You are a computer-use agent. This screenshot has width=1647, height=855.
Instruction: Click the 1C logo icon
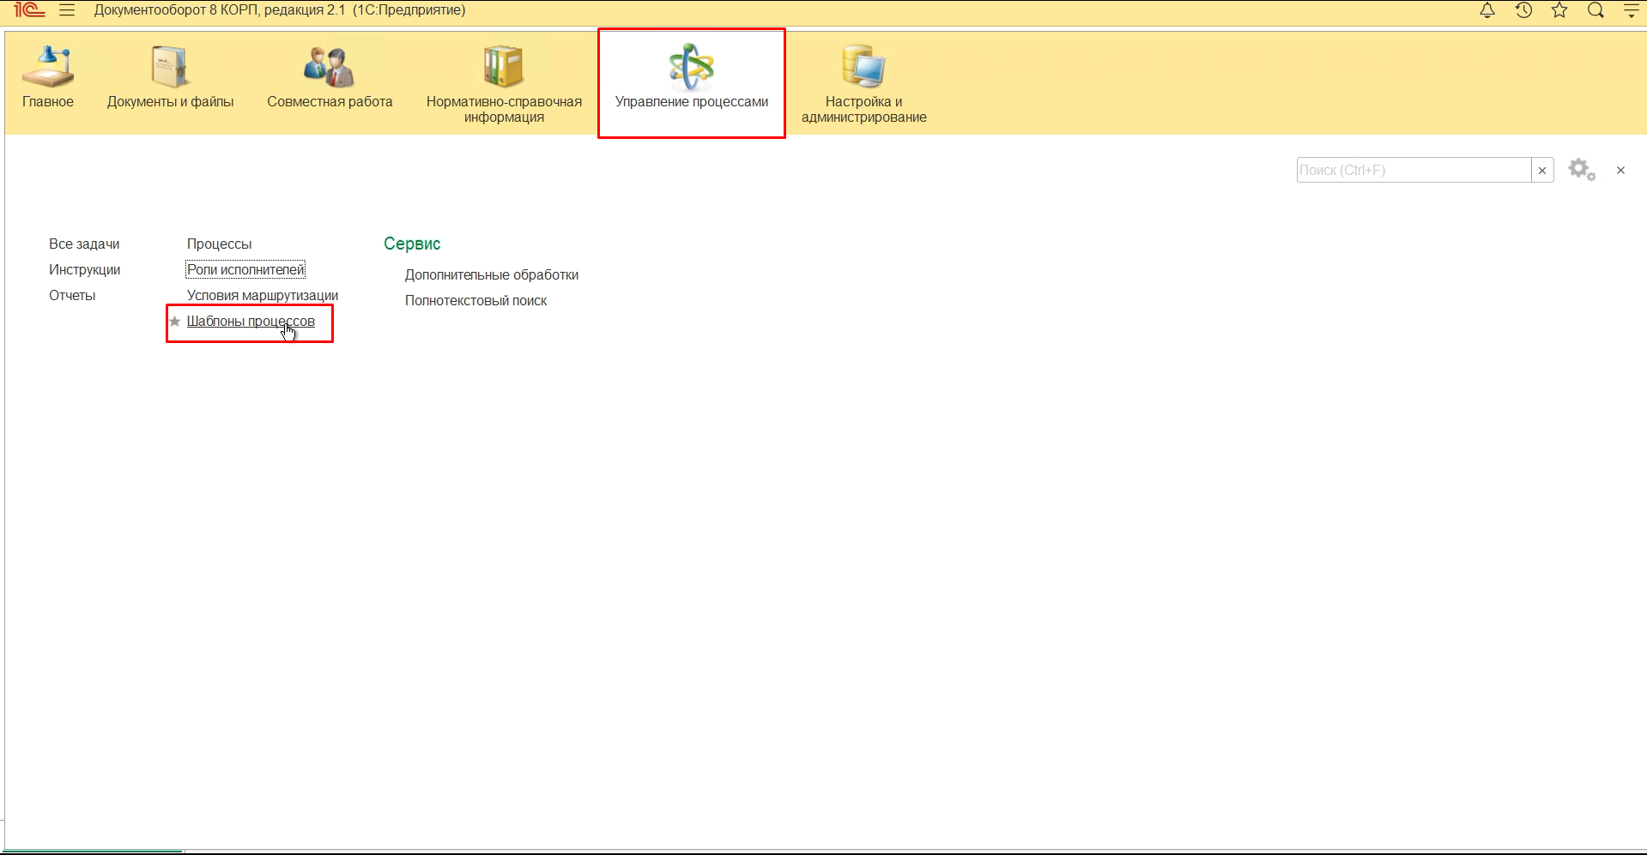coord(29,10)
